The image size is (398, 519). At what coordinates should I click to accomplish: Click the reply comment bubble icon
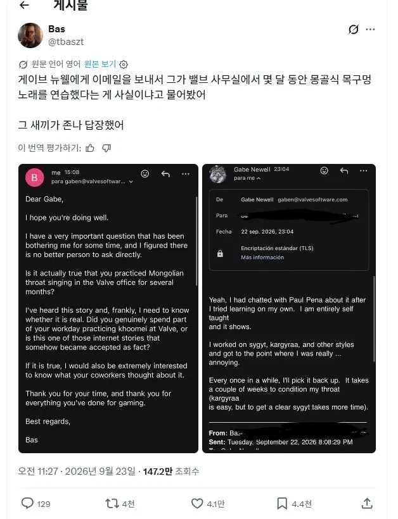click(27, 503)
